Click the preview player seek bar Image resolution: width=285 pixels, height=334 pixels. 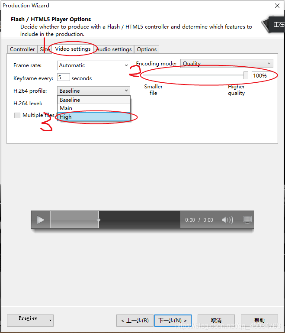(x=115, y=220)
